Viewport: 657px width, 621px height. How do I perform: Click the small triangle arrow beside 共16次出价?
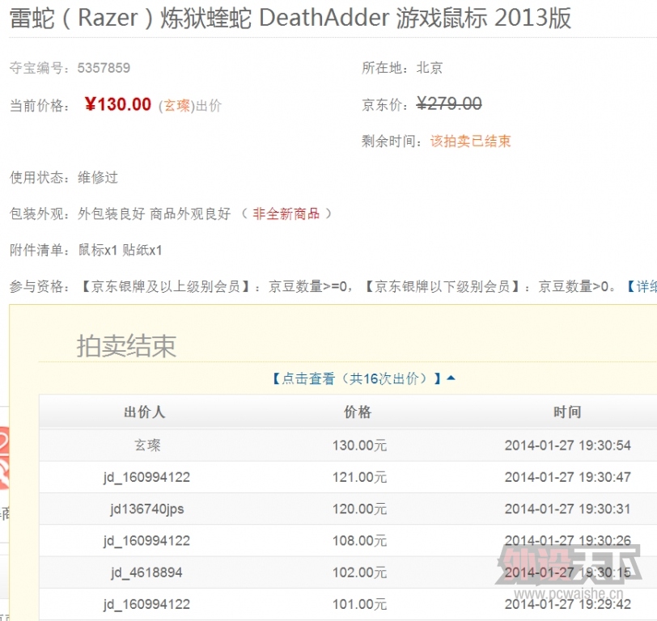[x=451, y=378]
